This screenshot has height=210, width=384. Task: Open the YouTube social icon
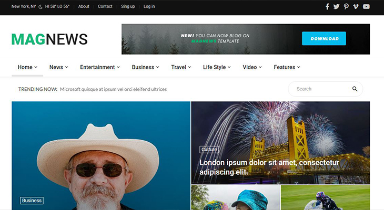(x=366, y=7)
